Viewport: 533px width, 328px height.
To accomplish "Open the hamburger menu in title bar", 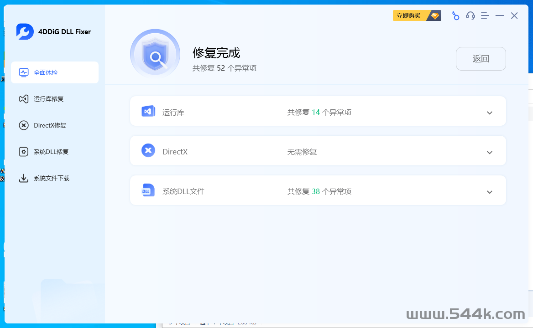I will coord(485,16).
